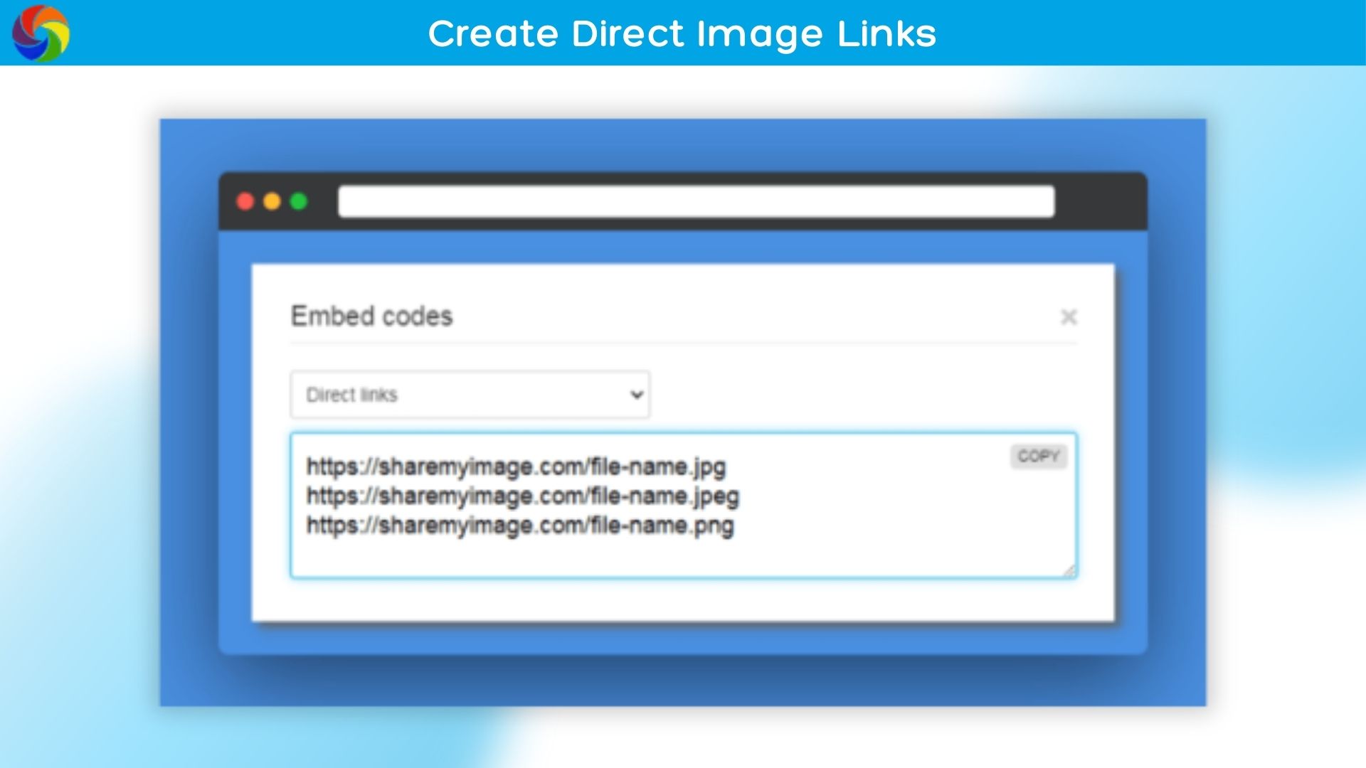This screenshot has height=768, width=1366.
Task: Click the yellow window dot
Action: click(272, 202)
